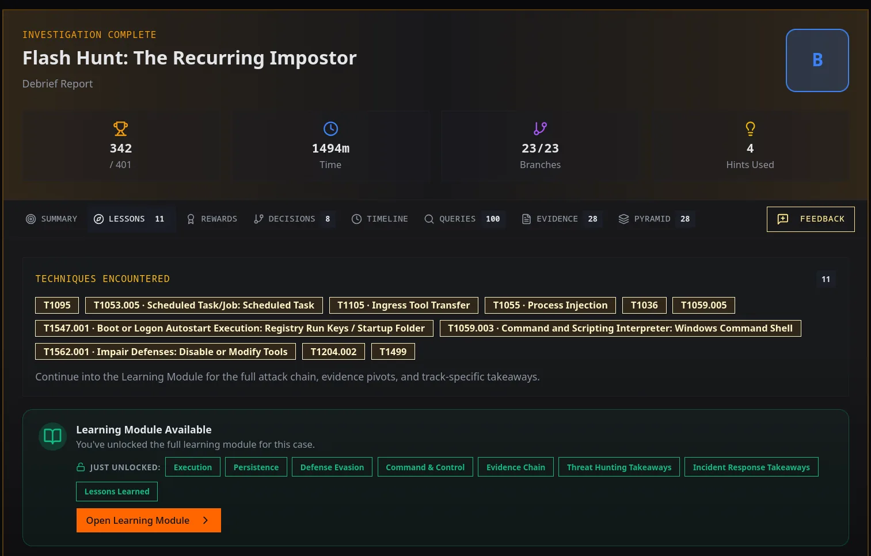871x556 pixels.
Task: Click Threat Hunting Takeaways chip
Action: pyautogui.click(x=619, y=467)
